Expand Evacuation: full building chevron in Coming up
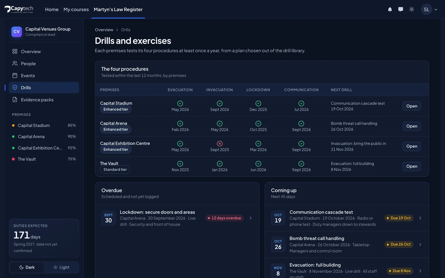Image resolution: width=445 pixels, height=278 pixels. coord(420,271)
